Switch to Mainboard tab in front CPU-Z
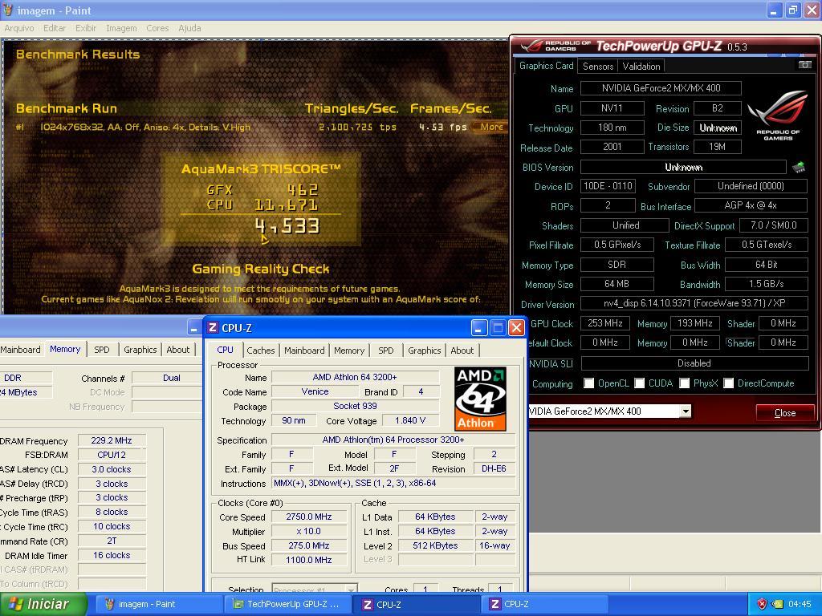The image size is (822, 616). tap(304, 351)
